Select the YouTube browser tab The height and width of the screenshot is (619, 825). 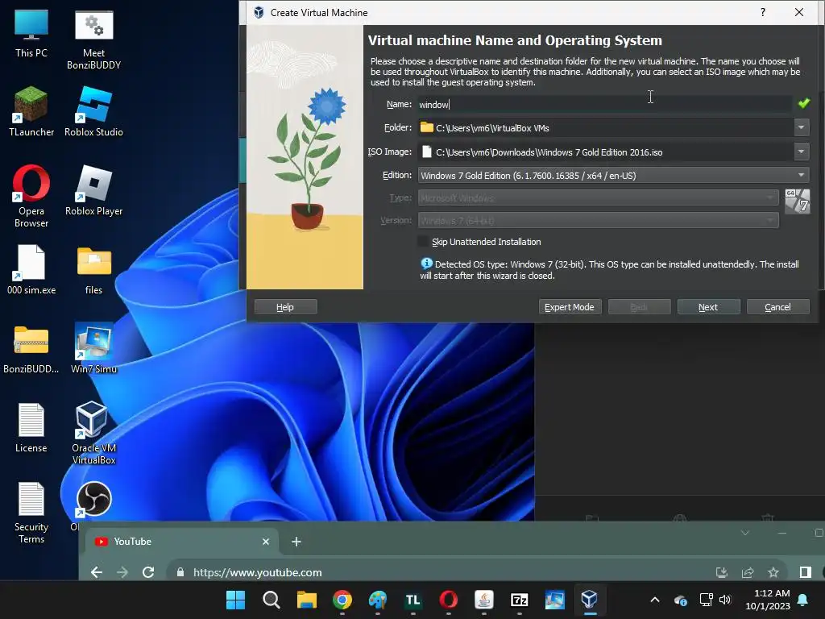click(180, 541)
